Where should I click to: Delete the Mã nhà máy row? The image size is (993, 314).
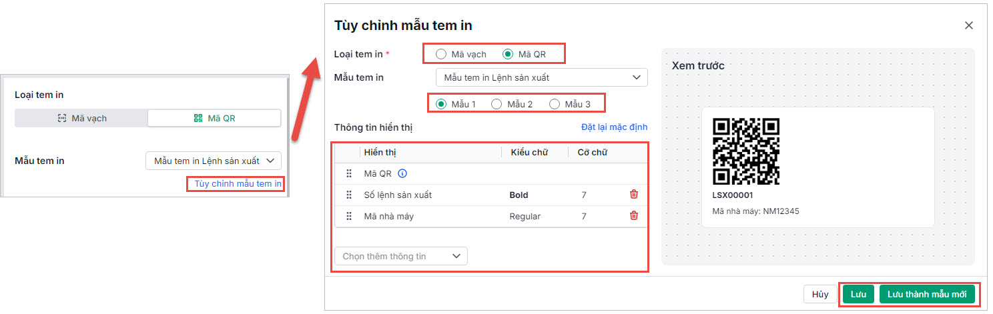point(634,216)
